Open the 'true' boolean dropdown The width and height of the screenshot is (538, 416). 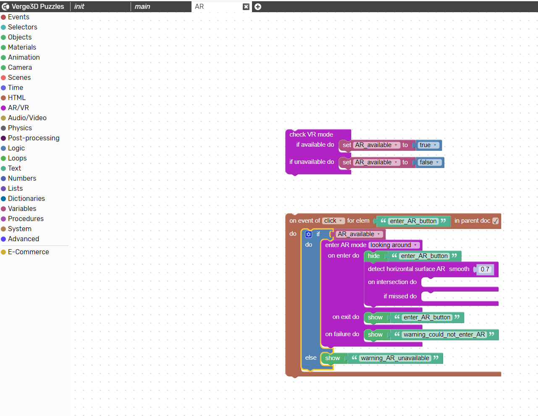(428, 145)
